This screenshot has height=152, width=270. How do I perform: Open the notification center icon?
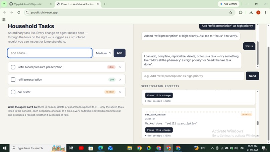[264, 148]
